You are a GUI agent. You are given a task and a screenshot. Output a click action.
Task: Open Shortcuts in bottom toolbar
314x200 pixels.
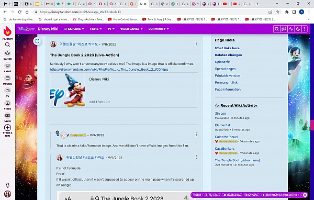point(251,195)
